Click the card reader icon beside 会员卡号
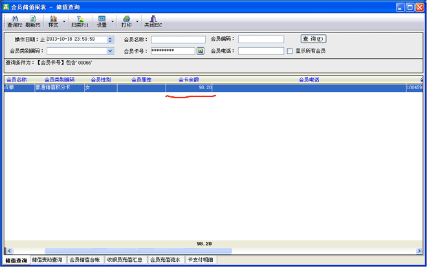This screenshot has width=427, height=267. [201, 50]
